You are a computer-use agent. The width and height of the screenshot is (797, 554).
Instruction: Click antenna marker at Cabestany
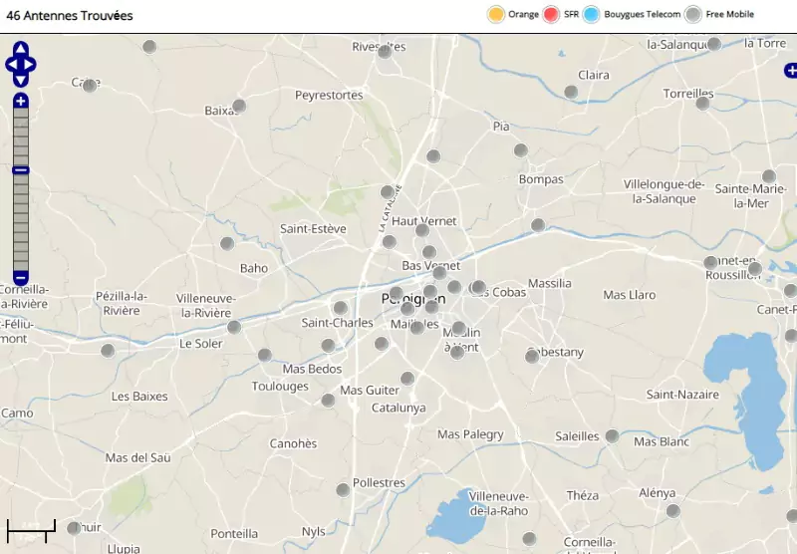point(532,356)
